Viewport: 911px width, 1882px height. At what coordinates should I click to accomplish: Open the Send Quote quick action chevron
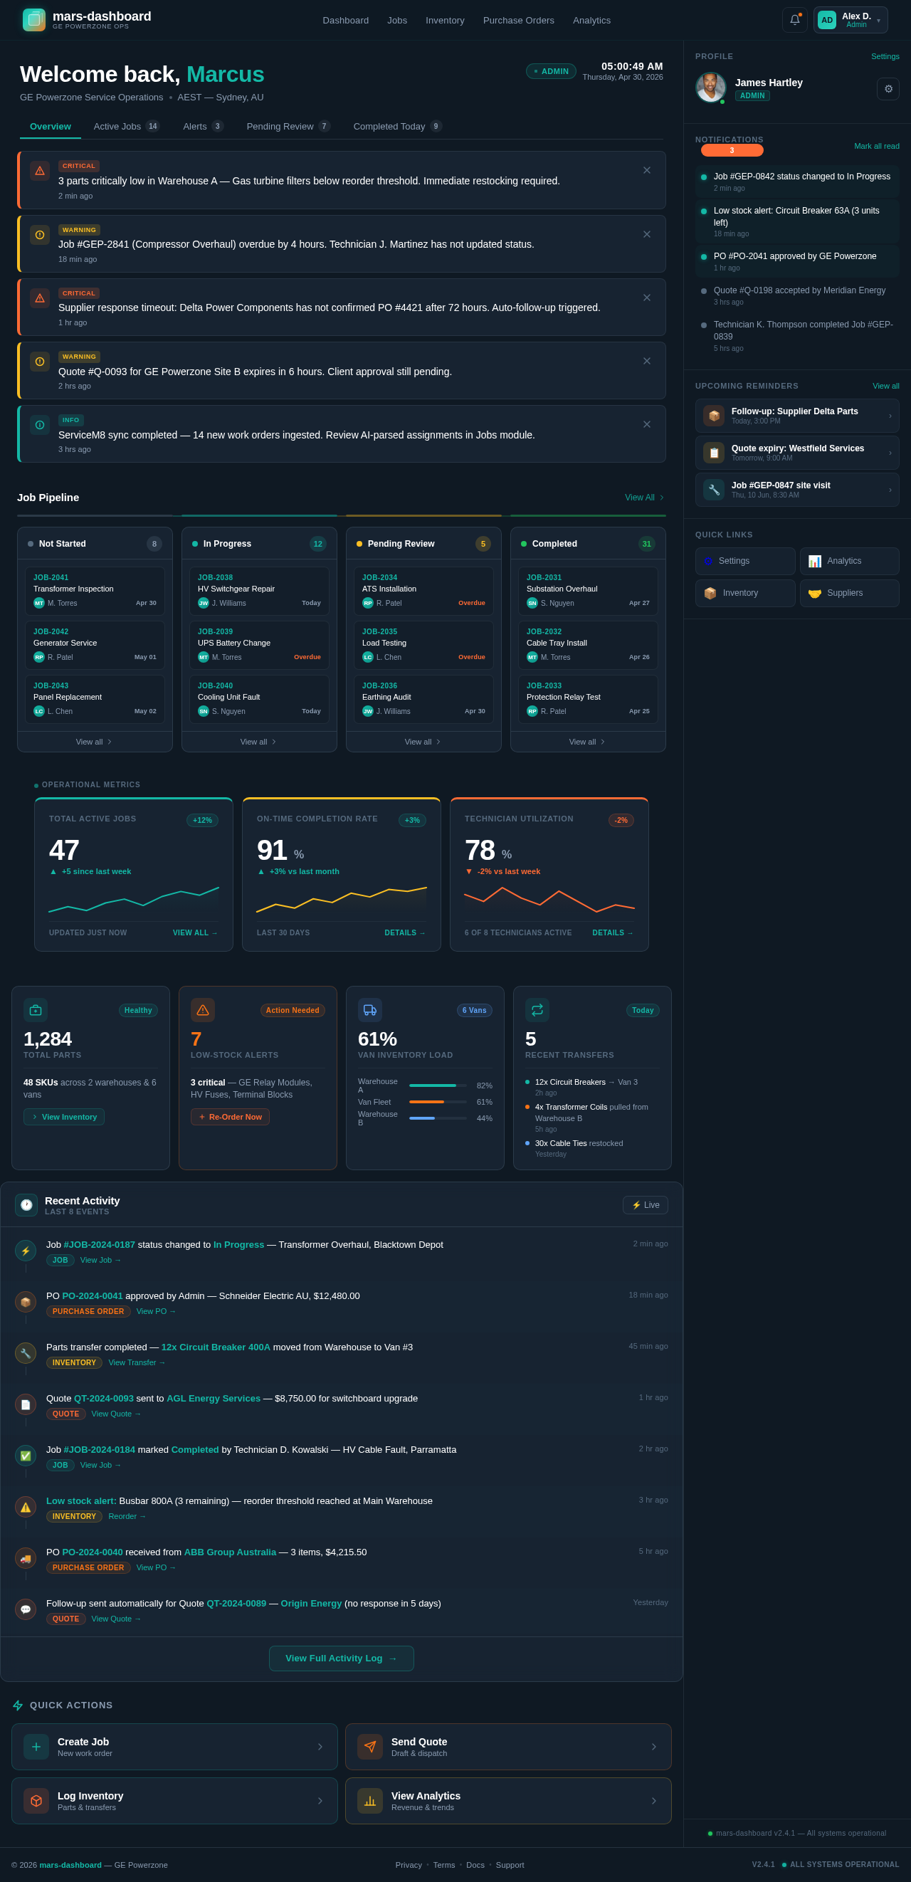coord(654,1747)
